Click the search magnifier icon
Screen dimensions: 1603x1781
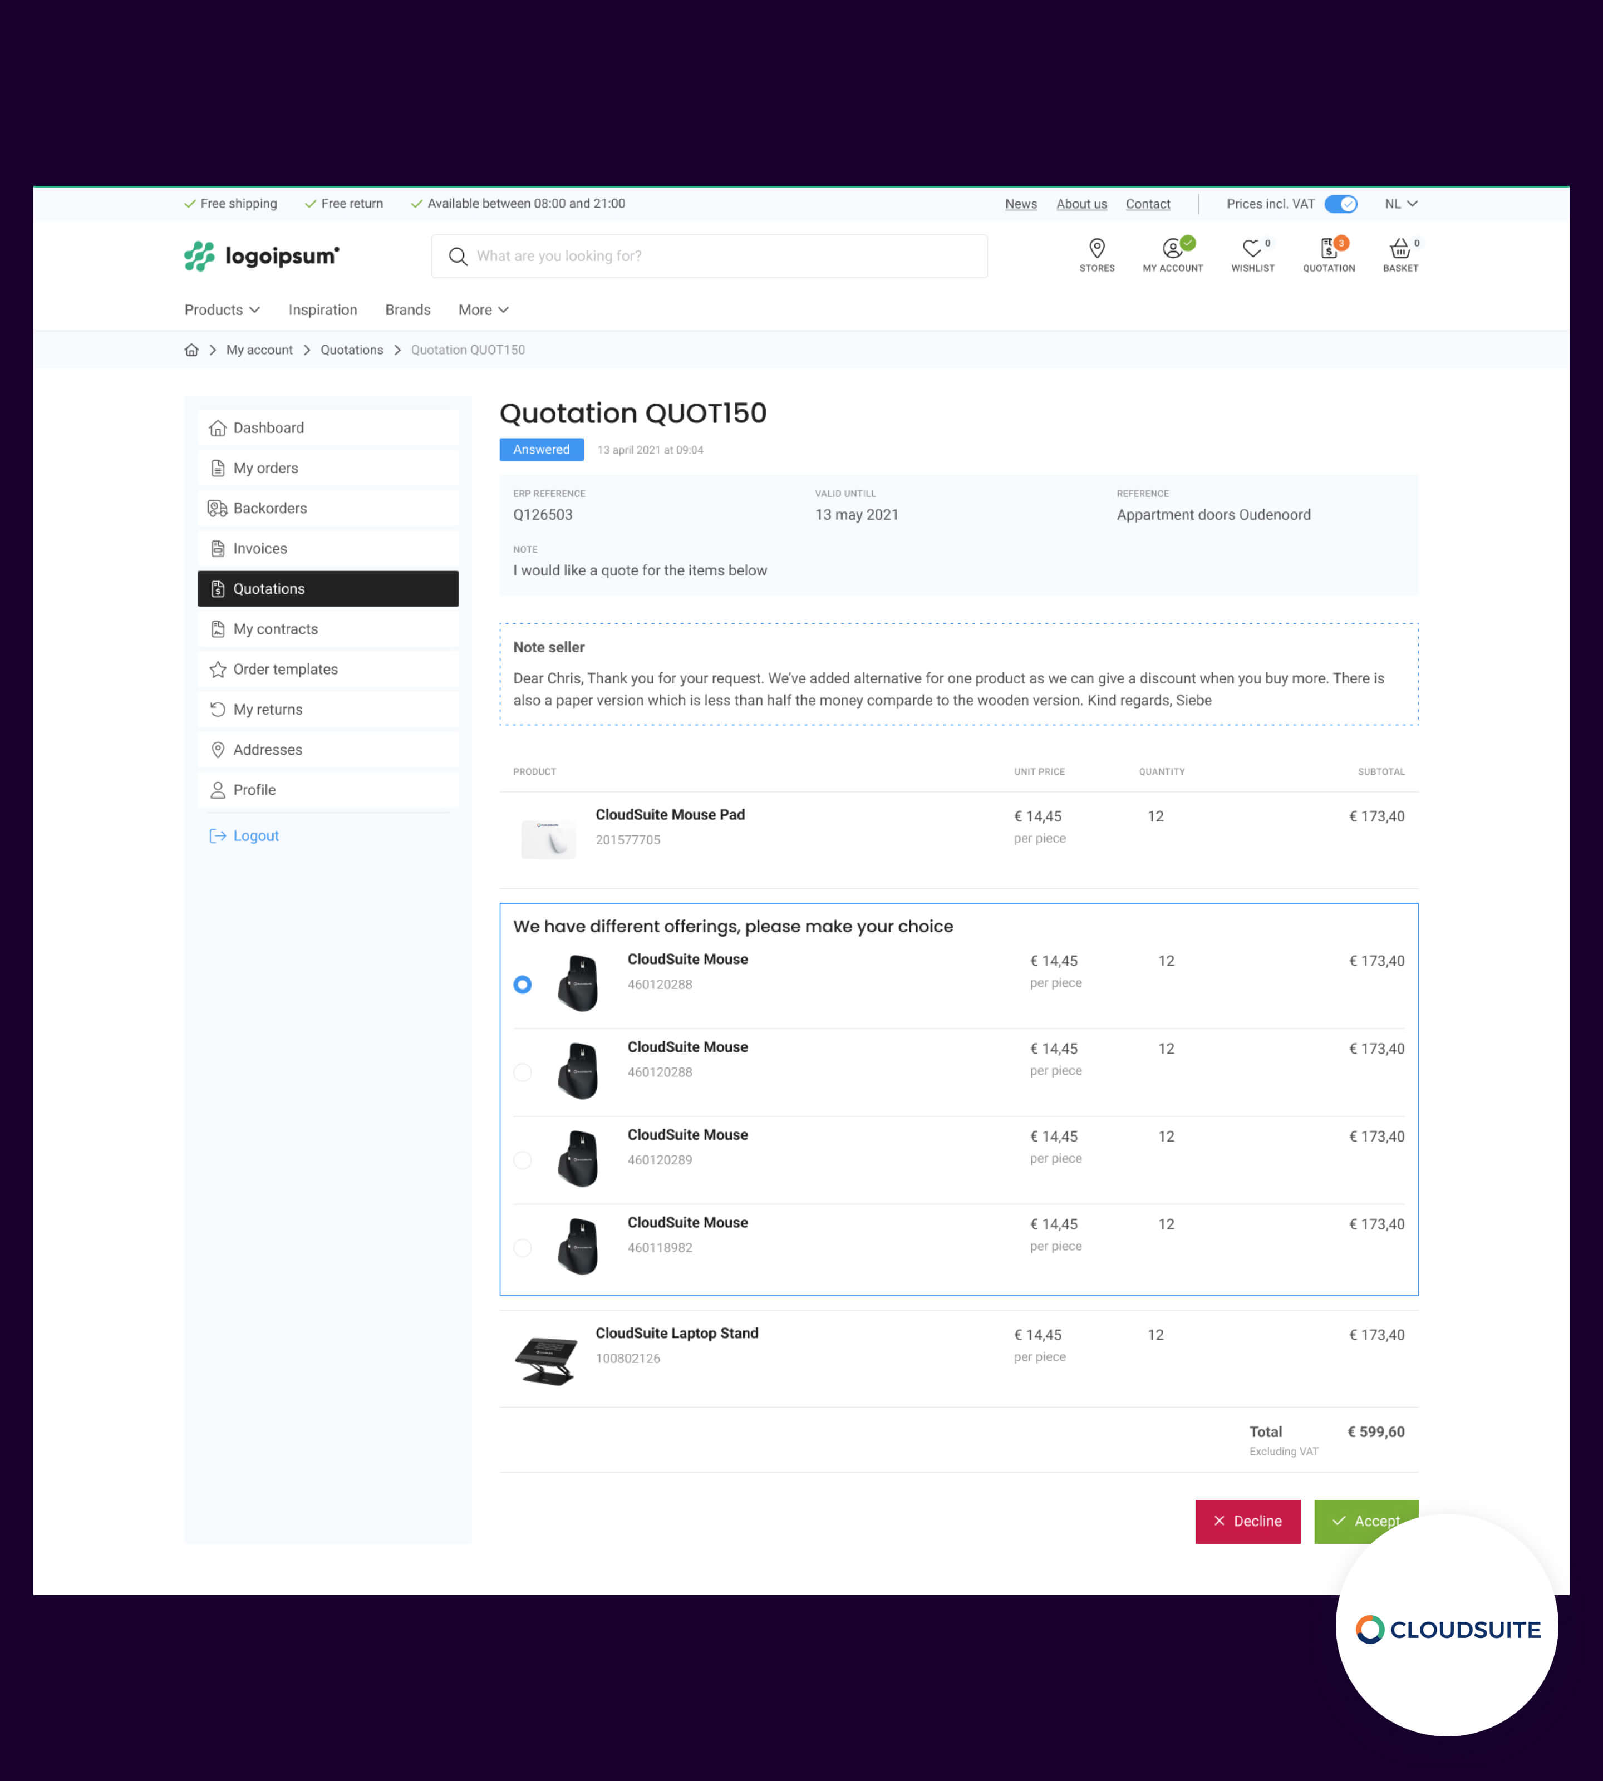tap(458, 257)
